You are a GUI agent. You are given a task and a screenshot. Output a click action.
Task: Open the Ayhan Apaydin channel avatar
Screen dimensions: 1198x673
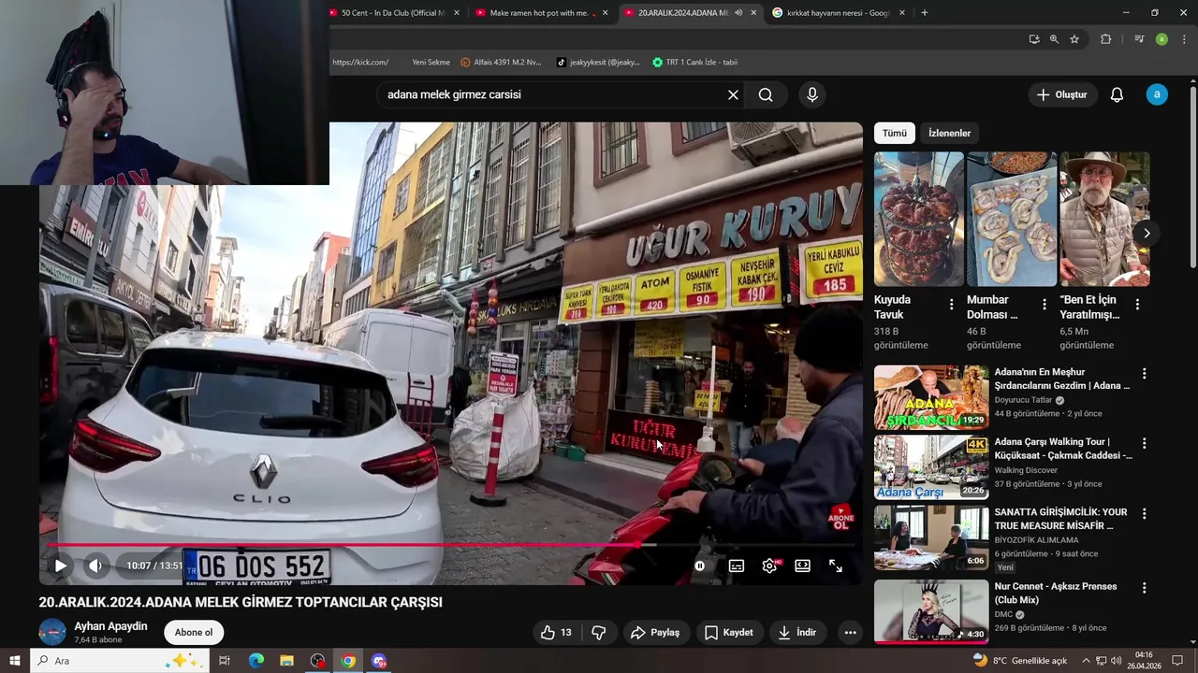tap(52, 632)
